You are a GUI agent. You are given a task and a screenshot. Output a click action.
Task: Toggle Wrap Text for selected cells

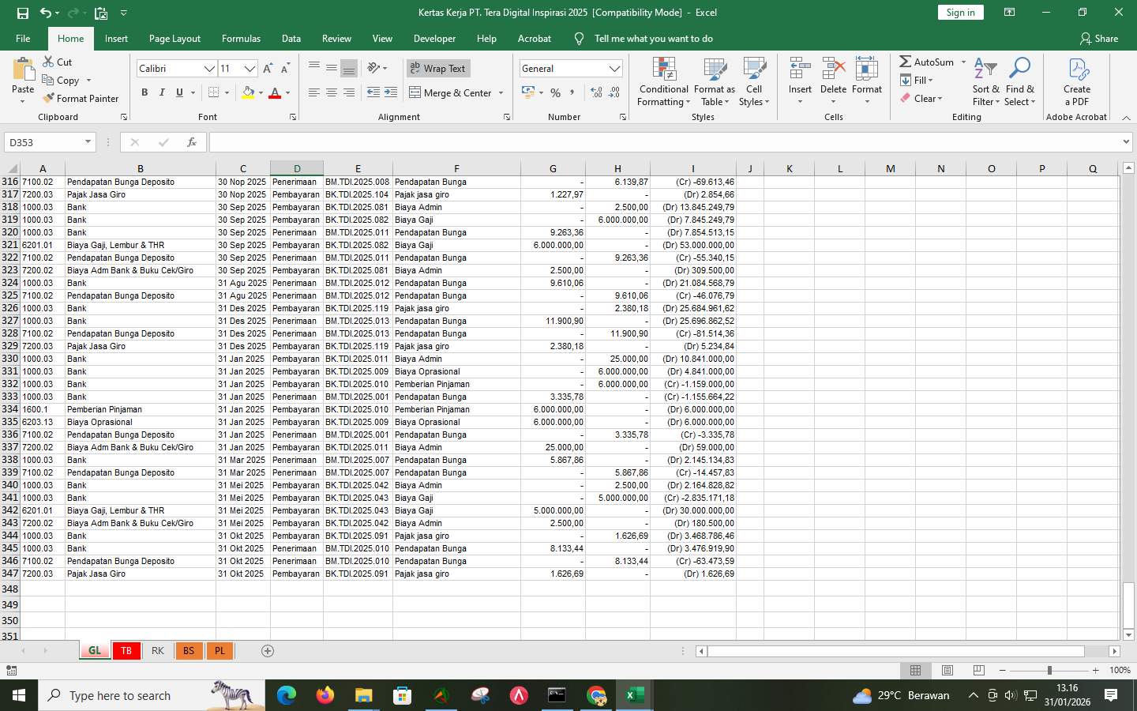pyautogui.click(x=437, y=69)
